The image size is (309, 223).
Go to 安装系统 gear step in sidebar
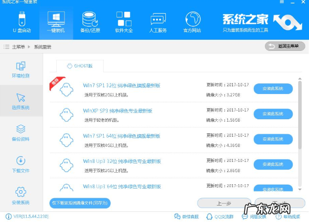pyautogui.click(x=21, y=196)
